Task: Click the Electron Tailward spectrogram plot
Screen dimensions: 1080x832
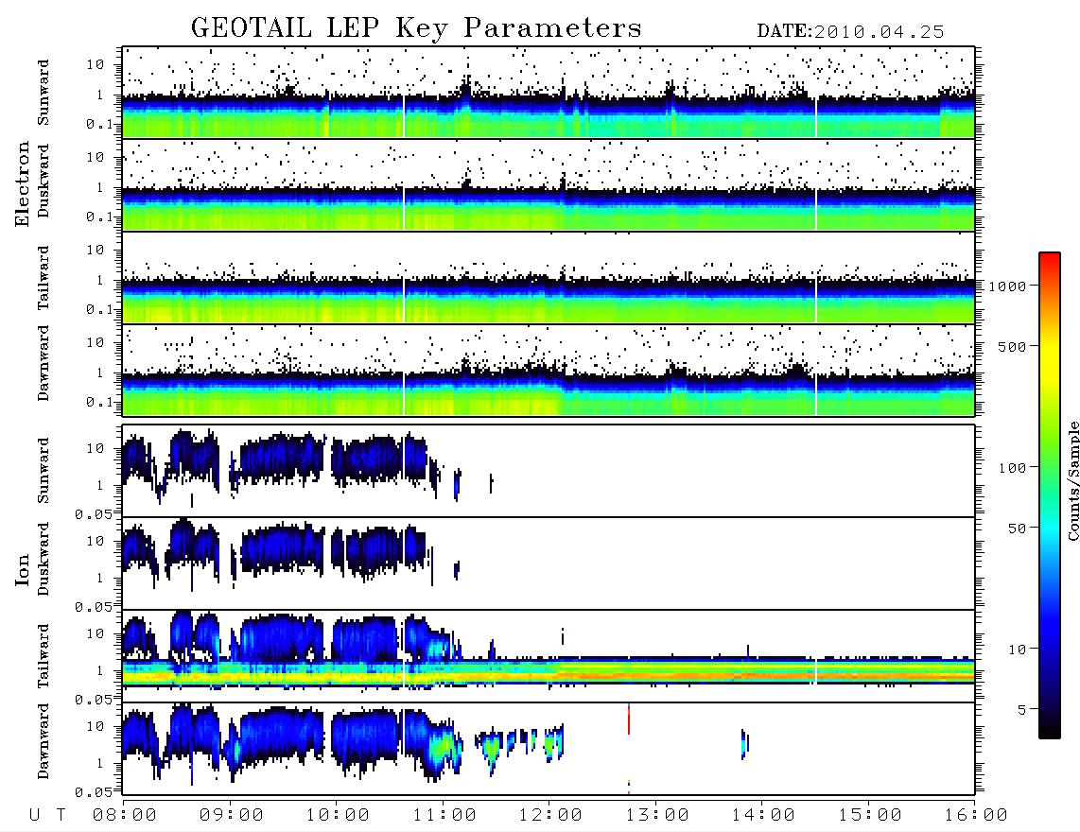Action: point(549,278)
